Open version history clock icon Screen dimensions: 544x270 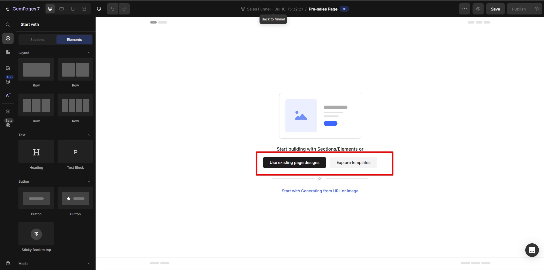(x=99, y=9)
